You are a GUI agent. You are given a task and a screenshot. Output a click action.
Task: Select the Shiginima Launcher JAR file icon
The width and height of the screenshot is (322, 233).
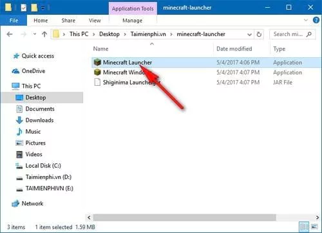click(x=97, y=82)
